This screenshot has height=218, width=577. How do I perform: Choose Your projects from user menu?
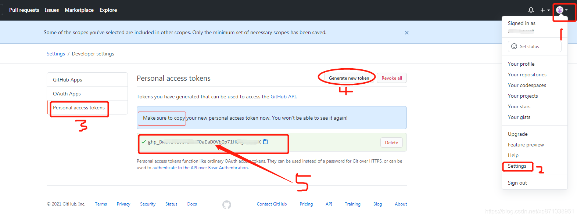523,96
